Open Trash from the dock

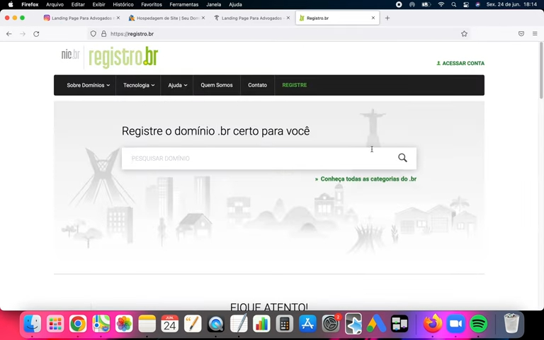click(511, 323)
